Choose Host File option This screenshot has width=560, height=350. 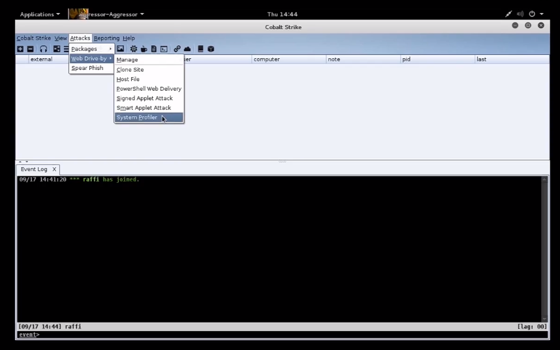point(149,79)
